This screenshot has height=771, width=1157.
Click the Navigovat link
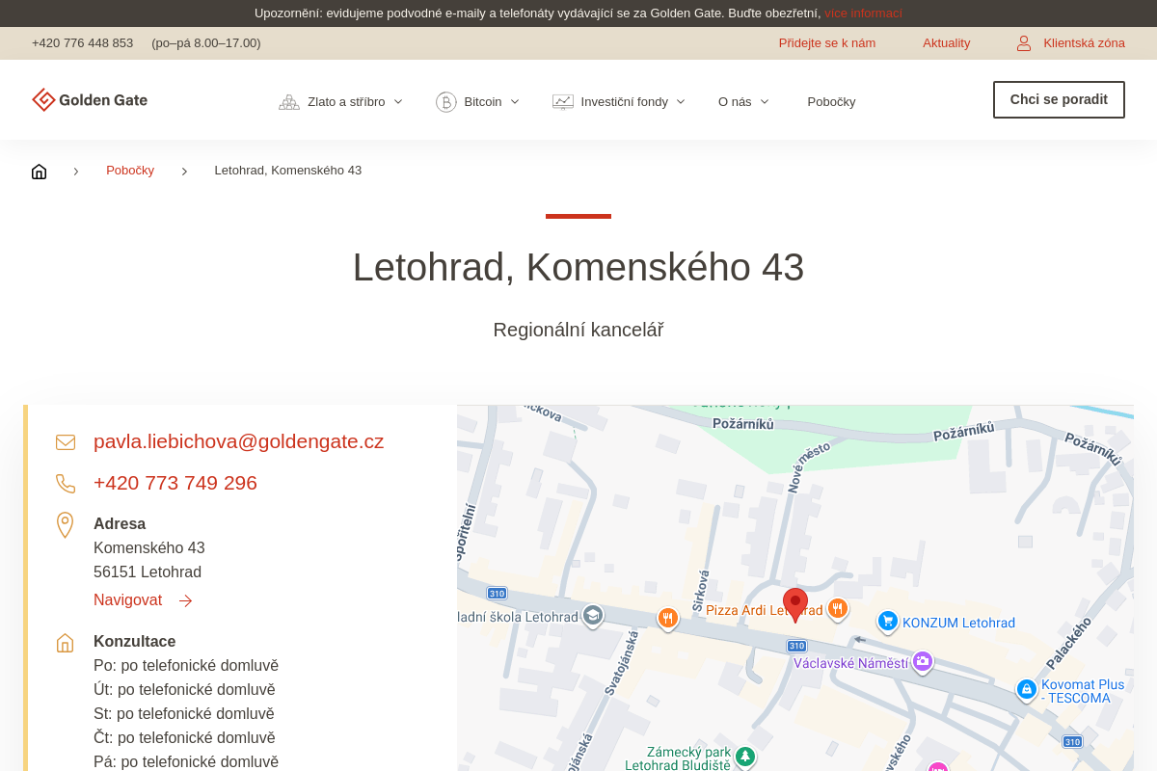click(x=127, y=600)
